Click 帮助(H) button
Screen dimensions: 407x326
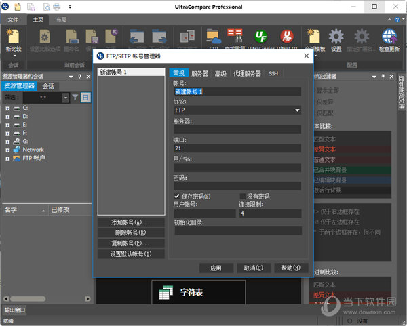[291, 268]
